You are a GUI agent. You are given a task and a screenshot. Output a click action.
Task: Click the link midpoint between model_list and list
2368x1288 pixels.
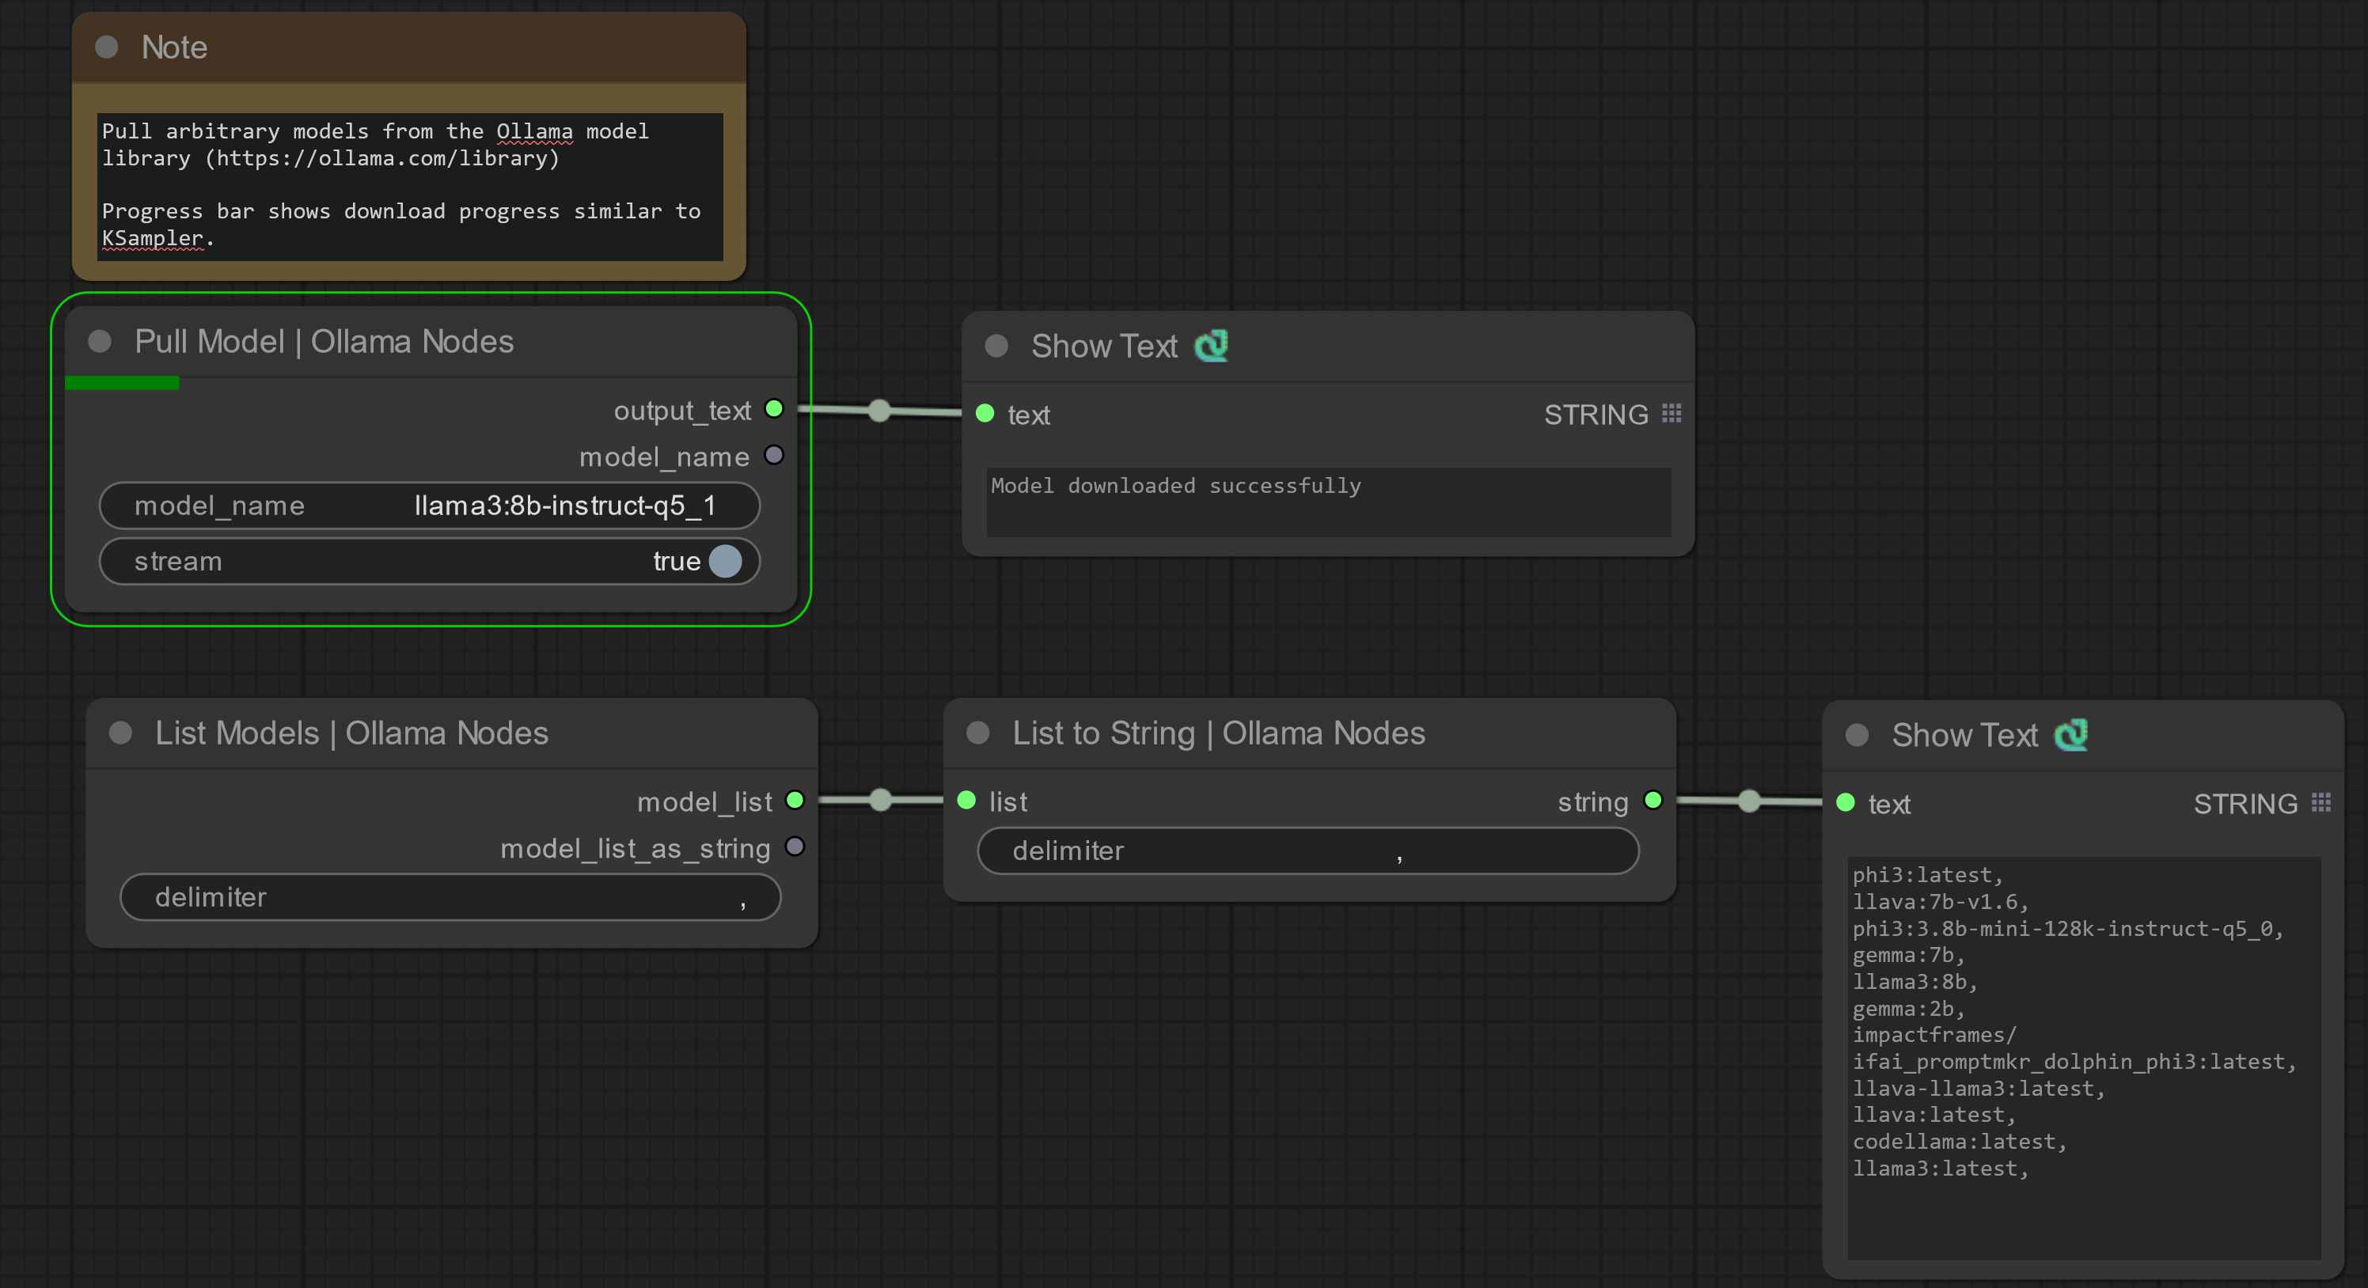(x=881, y=800)
